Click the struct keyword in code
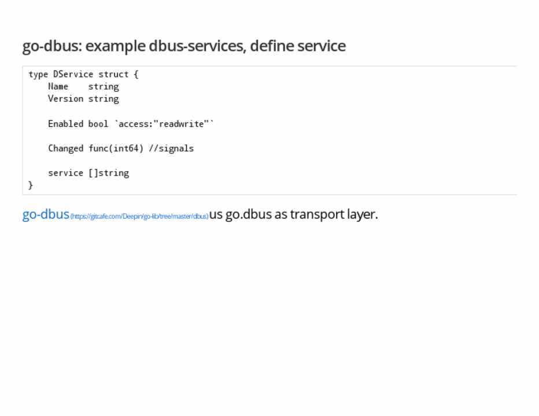 [x=113, y=75]
